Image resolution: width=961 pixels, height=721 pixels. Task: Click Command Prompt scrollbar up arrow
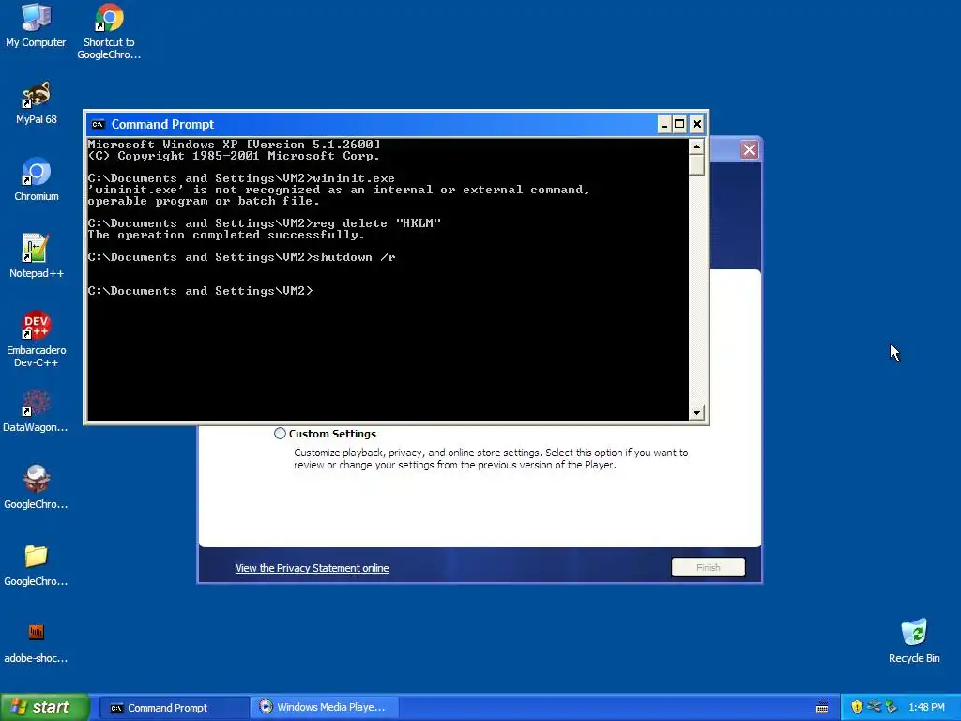tap(696, 146)
